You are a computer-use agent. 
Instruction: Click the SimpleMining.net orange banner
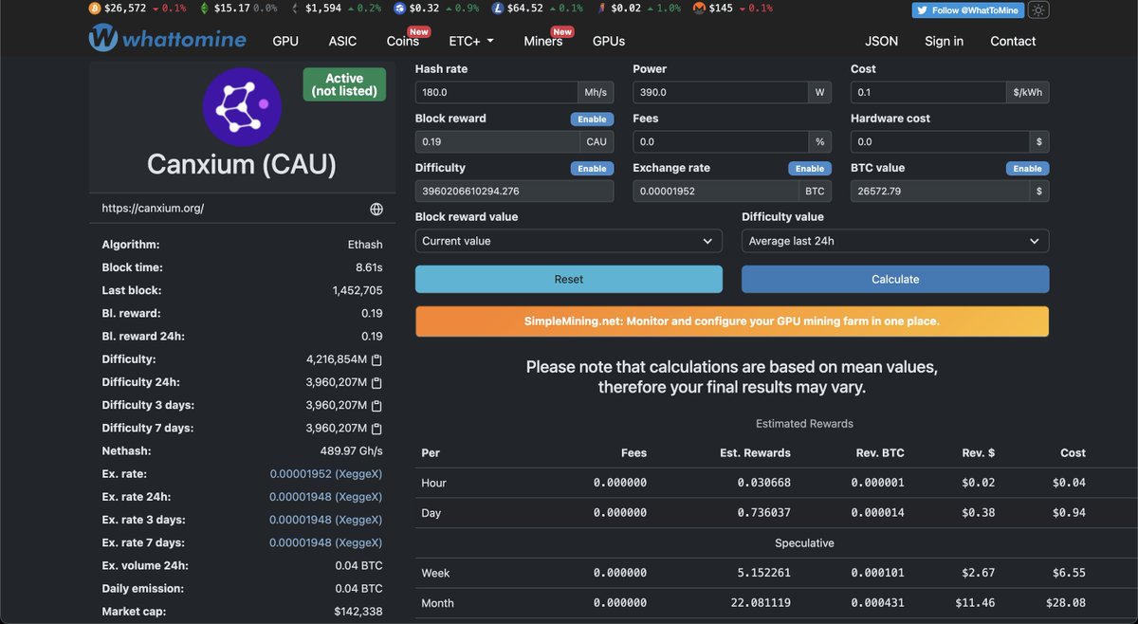(x=732, y=321)
